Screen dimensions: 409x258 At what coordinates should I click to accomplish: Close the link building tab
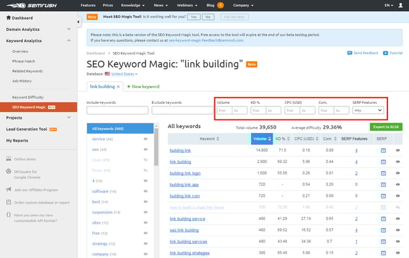pos(118,87)
